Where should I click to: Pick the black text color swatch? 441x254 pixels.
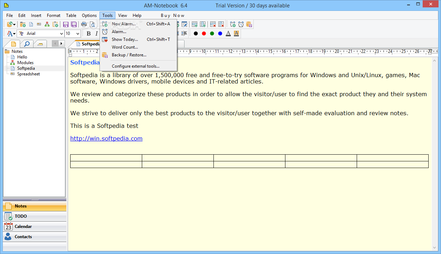point(196,33)
